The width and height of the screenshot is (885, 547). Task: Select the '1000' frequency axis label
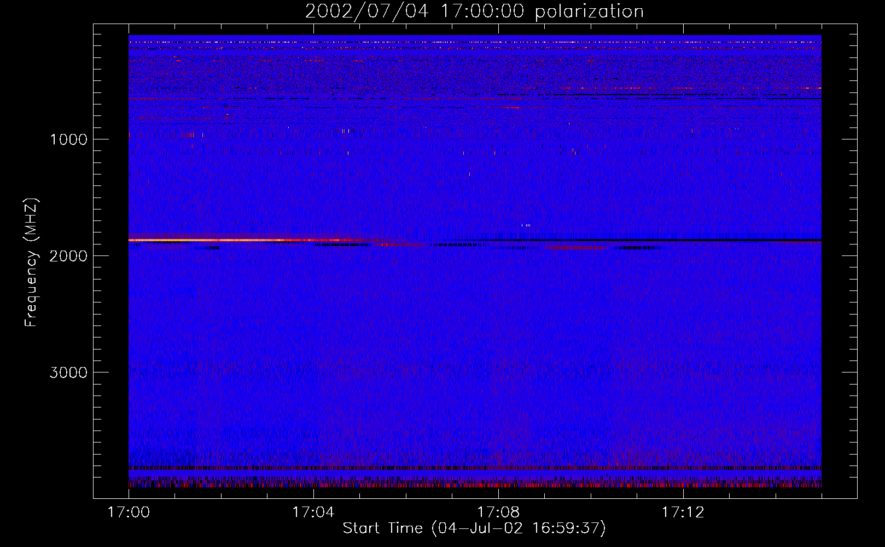(68, 139)
